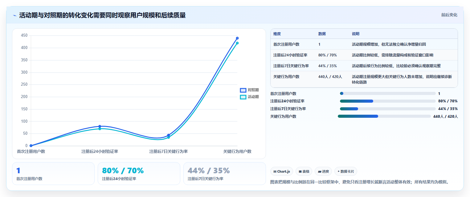Screen dimensions: 470x197
Task: Click description starting 活动期注册规模更大
Action: [x=402, y=80]
